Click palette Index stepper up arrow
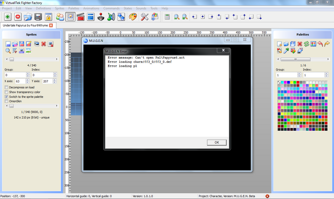The image size is (334, 199). pyautogui.click(x=326, y=74)
